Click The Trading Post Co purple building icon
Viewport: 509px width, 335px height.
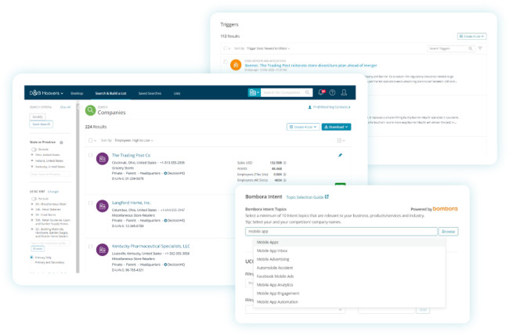pyautogui.click(x=103, y=159)
